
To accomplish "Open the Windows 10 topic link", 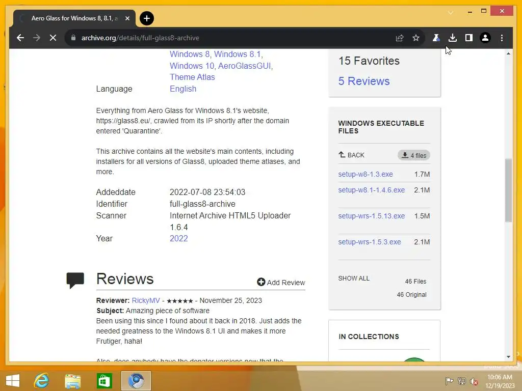I will point(192,66).
